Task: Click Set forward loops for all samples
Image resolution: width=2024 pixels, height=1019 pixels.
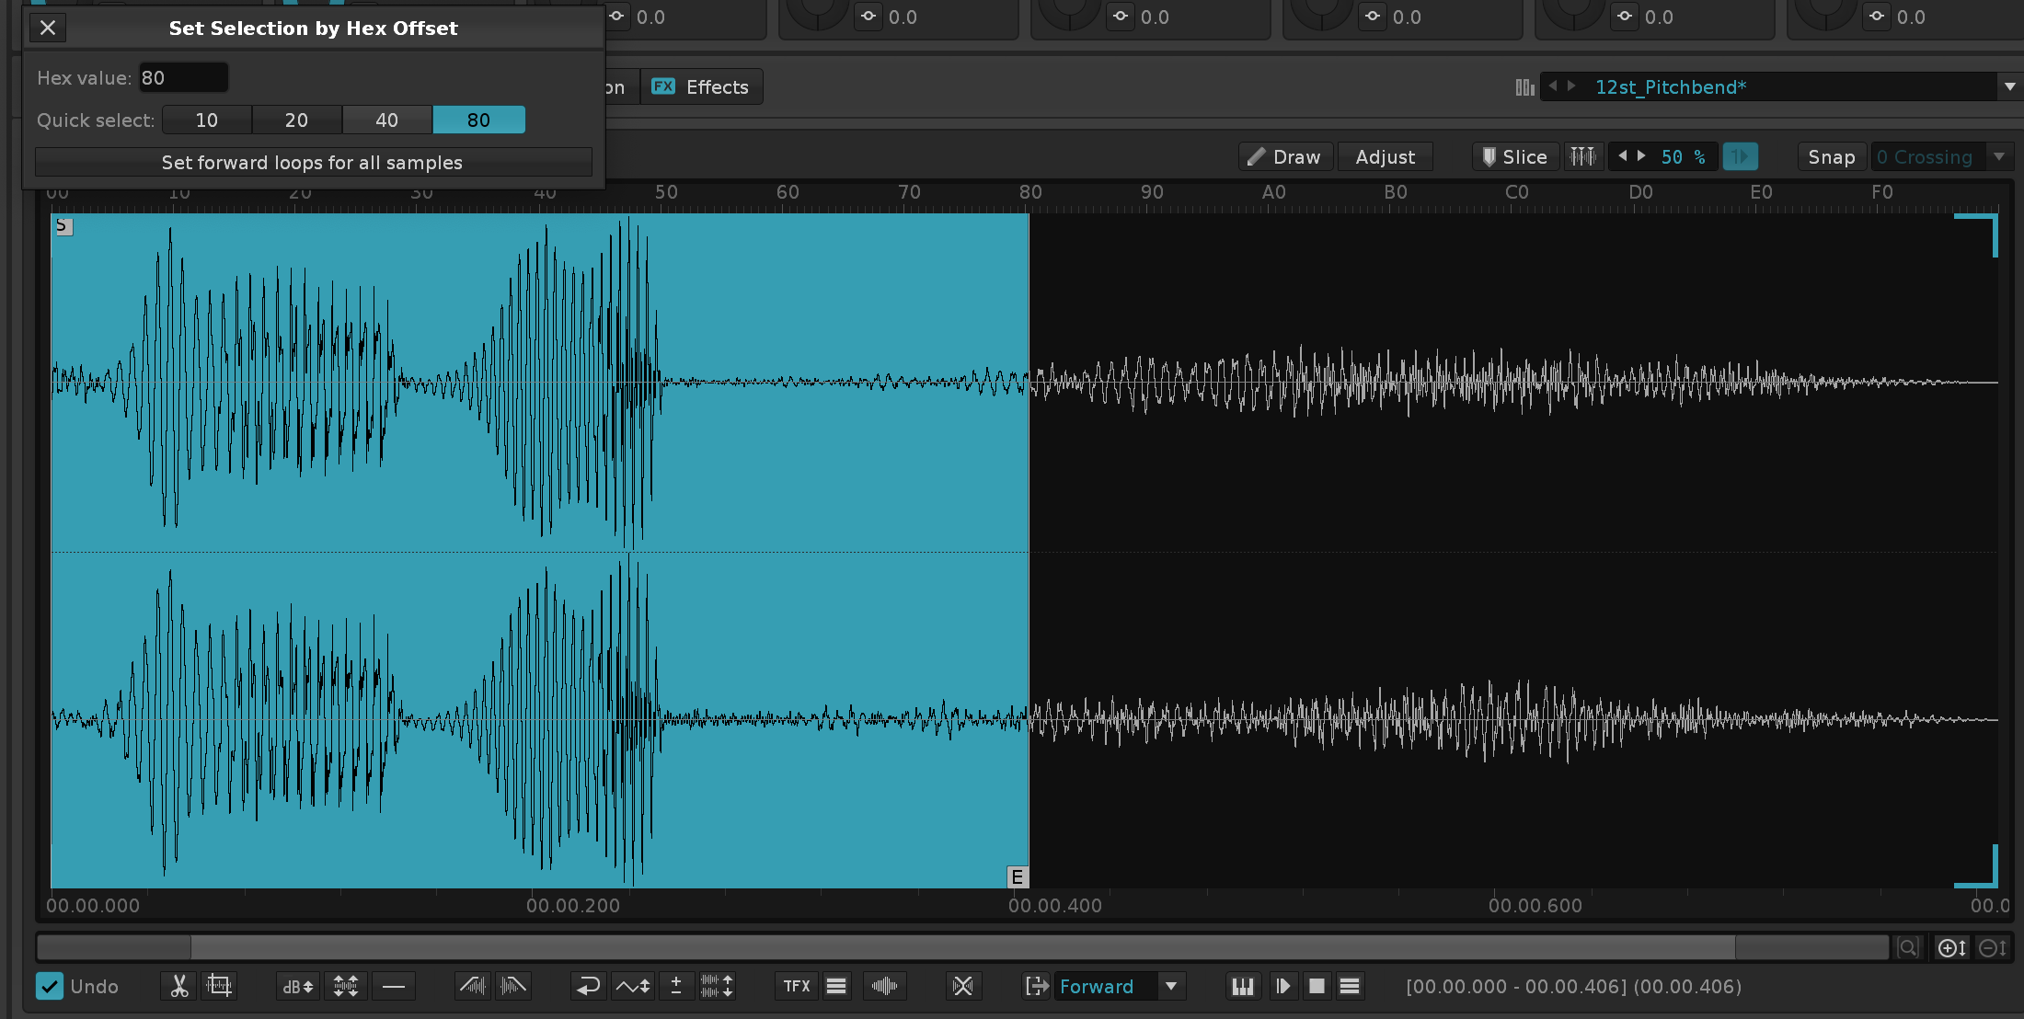Action: [313, 163]
